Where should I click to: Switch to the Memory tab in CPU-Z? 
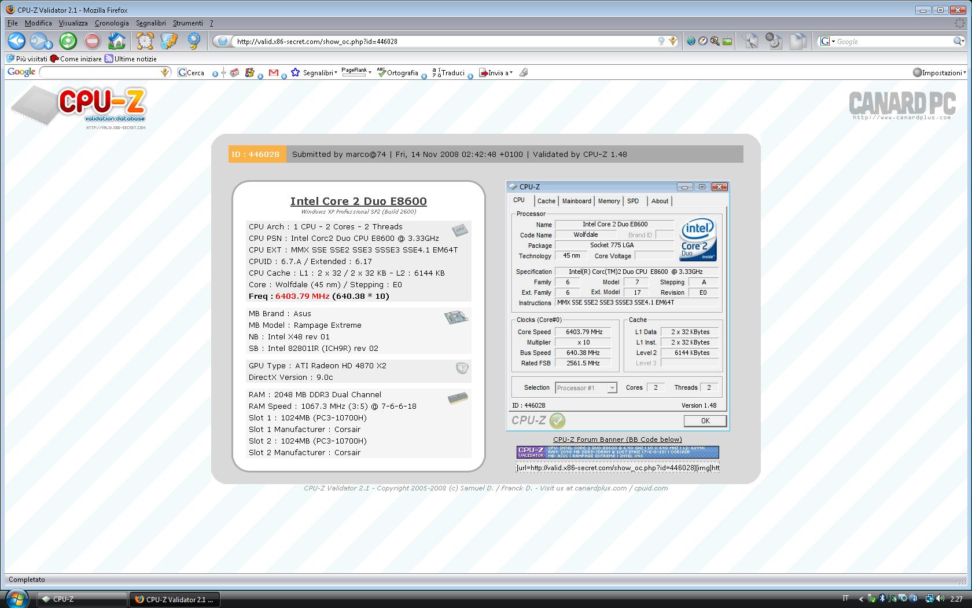pyautogui.click(x=609, y=201)
